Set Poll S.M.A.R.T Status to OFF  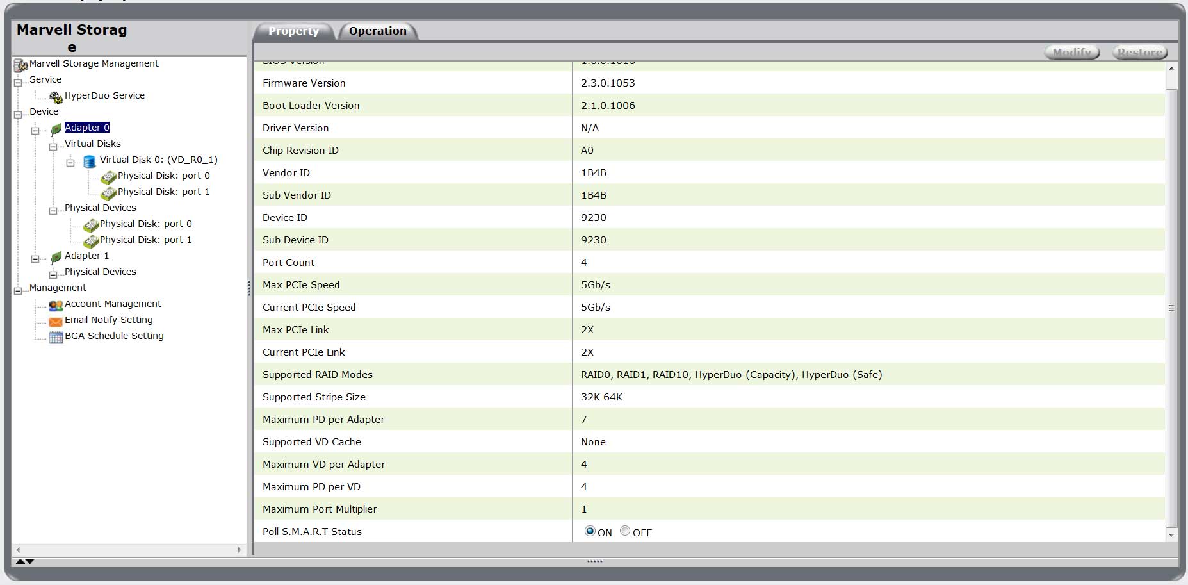(625, 531)
